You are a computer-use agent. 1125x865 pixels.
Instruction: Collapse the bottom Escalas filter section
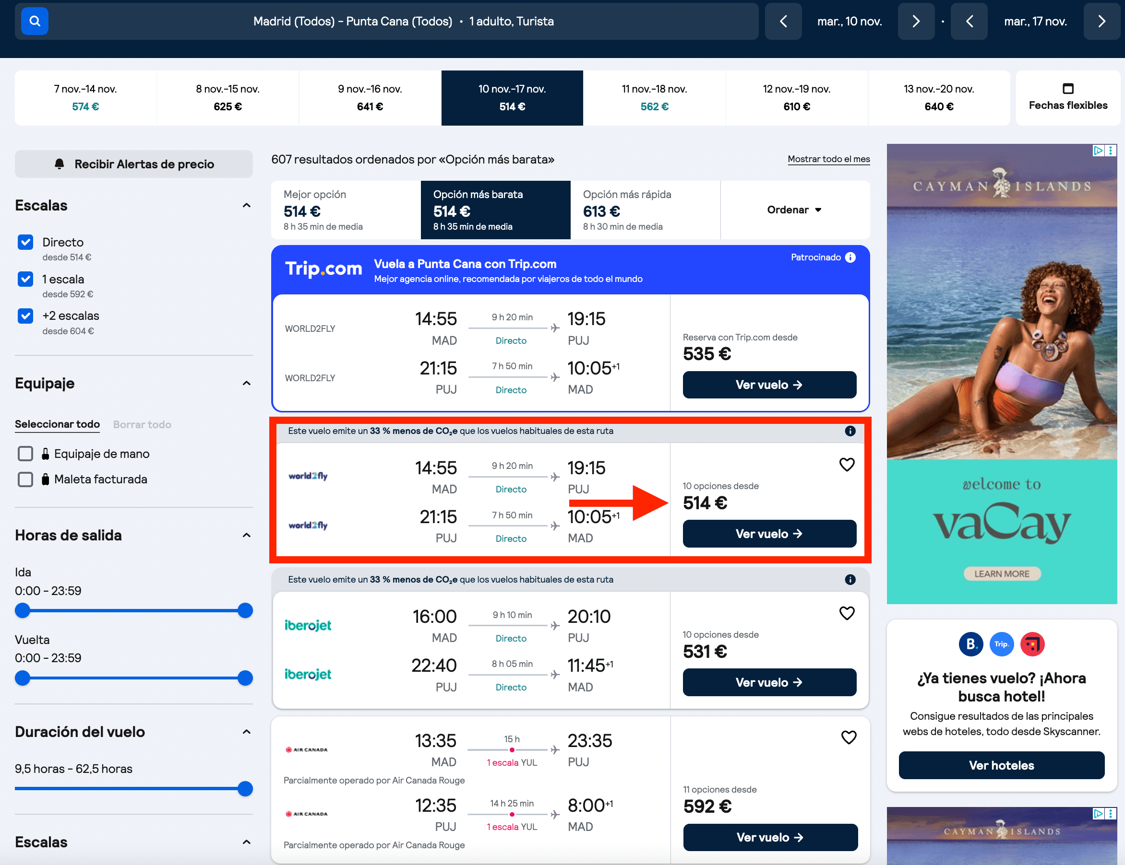(x=246, y=842)
